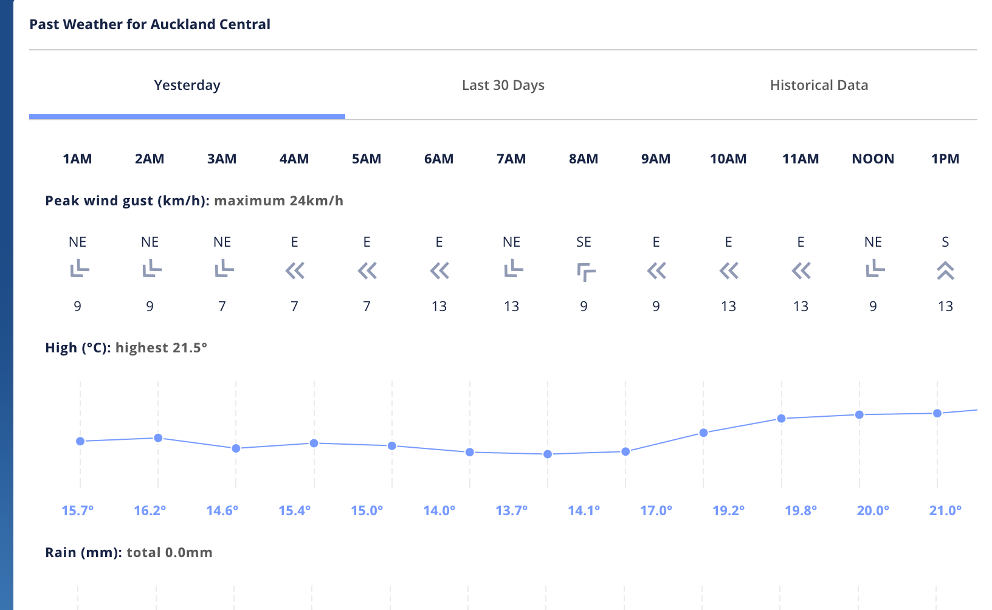Click the 3AM northeast wind direction icon

(224, 269)
